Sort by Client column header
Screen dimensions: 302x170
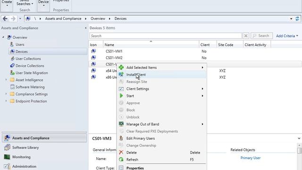tap(208, 45)
